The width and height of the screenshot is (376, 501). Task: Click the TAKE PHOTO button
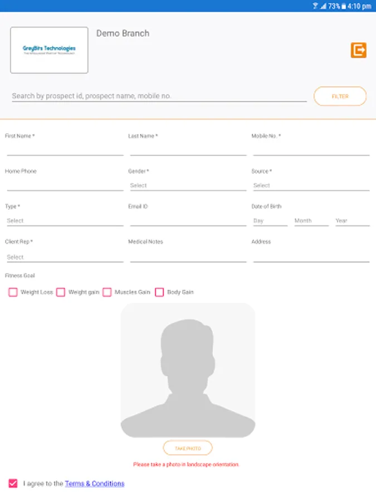tap(188, 448)
